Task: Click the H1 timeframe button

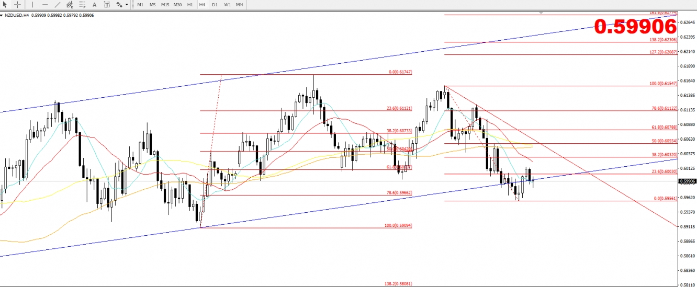Action: (189, 5)
